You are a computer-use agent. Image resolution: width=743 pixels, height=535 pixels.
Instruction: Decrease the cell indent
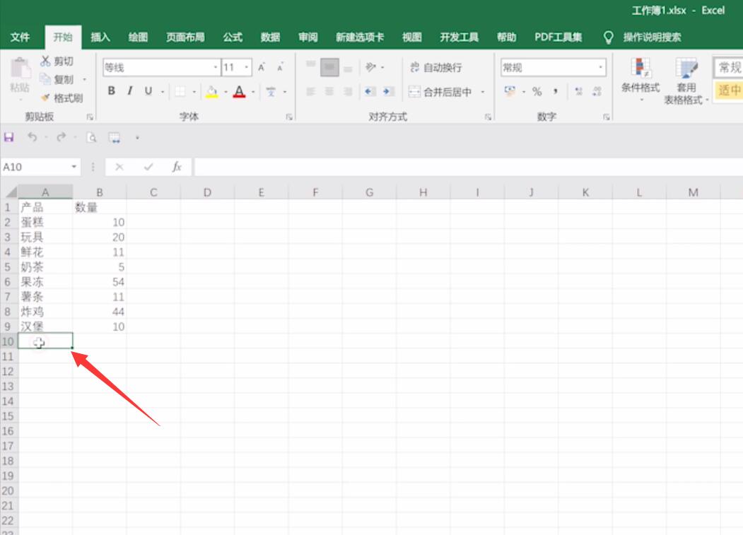click(370, 91)
